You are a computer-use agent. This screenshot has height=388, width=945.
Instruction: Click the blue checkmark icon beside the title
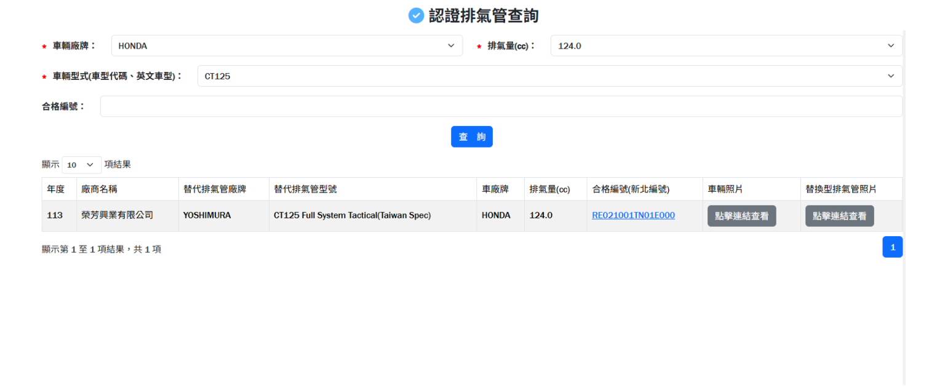(416, 16)
